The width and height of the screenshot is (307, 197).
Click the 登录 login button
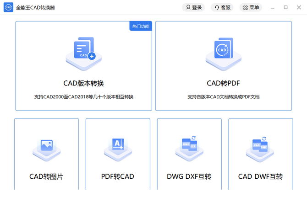[193, 7]
